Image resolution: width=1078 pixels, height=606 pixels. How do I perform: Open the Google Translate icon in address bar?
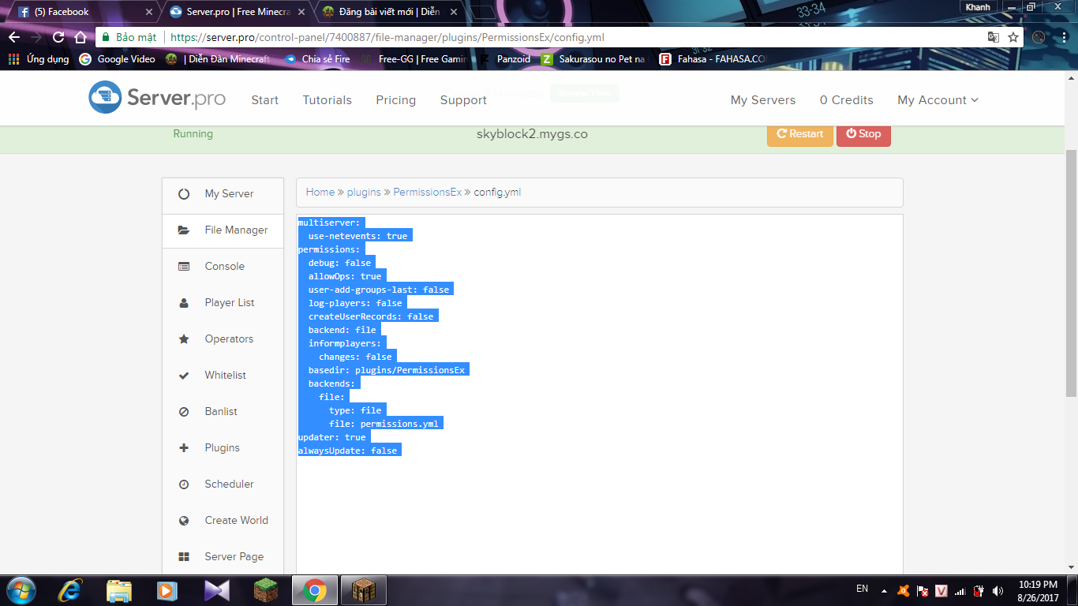[x=994, y=37]
